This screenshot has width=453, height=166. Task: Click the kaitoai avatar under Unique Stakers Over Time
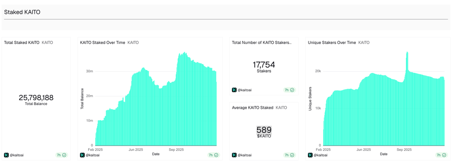311,155
